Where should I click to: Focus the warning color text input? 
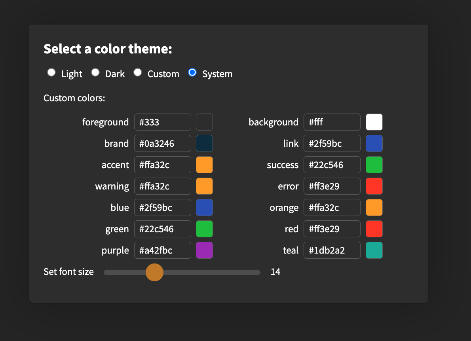click(x=163, y=186)
